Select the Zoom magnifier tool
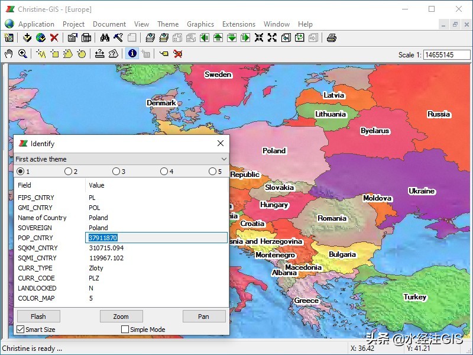This screenshot has width=473, height=355. [22, 54]
